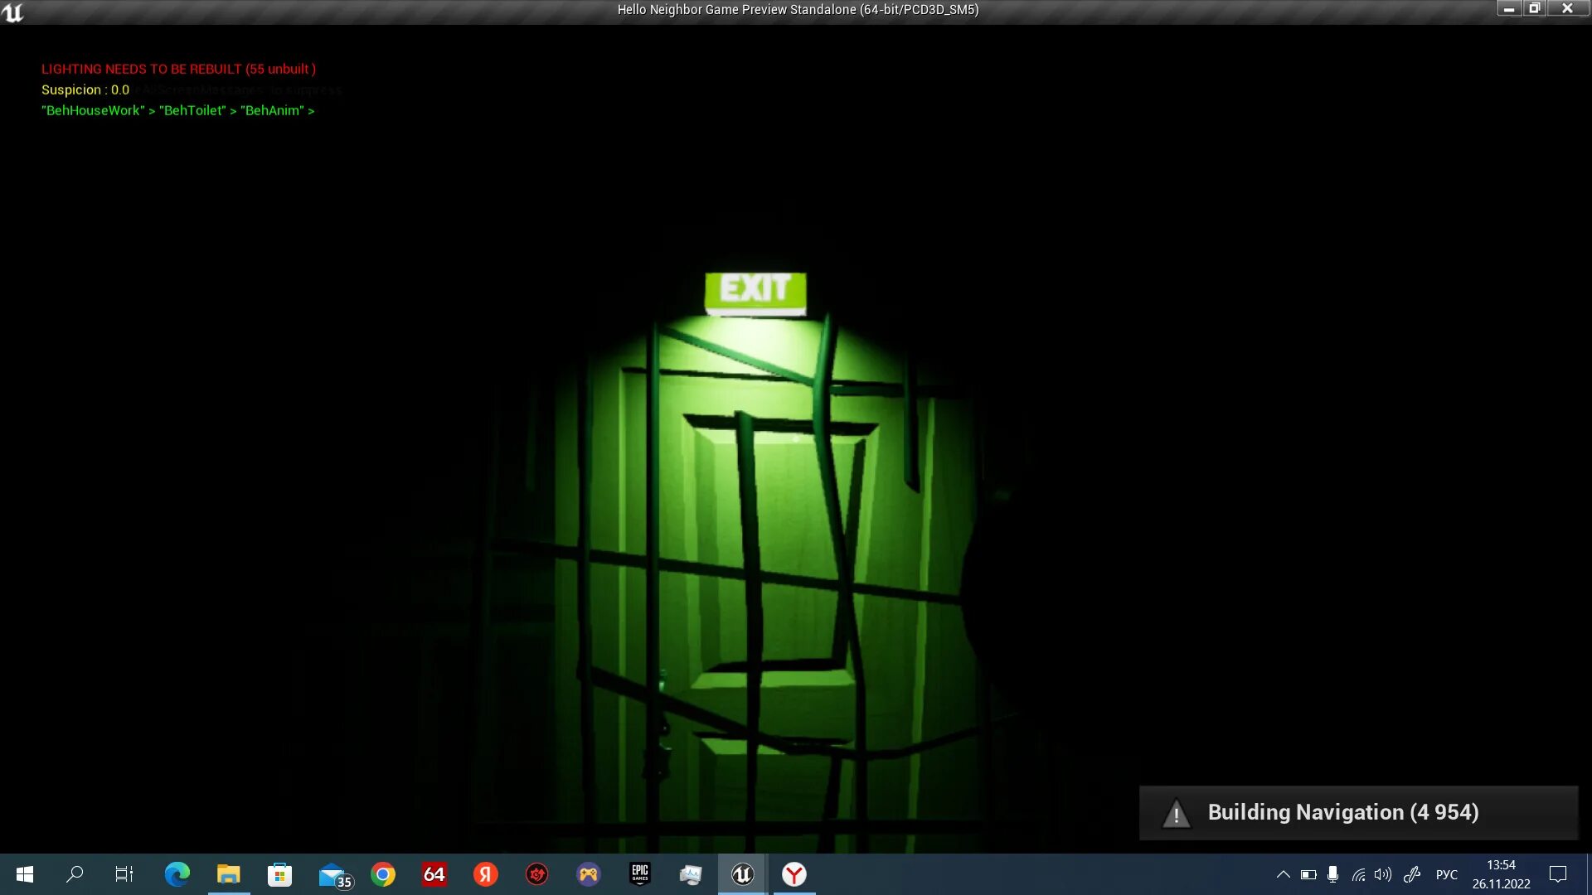Launch Microsoft Edge from the taskbar

[x=177, y=874]
